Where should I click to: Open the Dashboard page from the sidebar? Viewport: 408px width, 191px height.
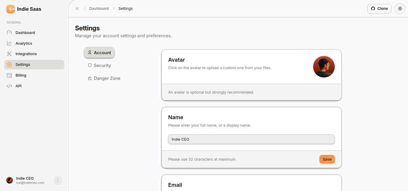[x=34, y=32]
